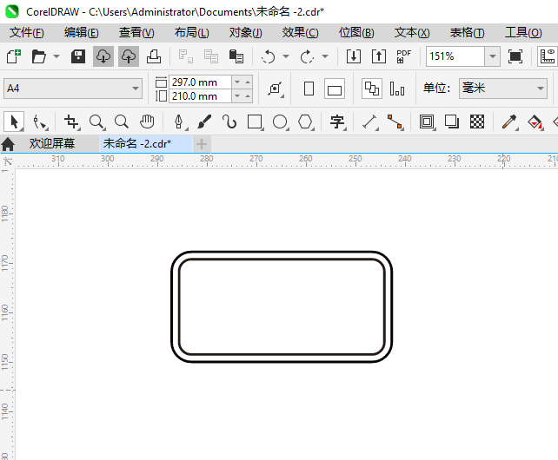This screenshot has height=460, width=558.
Task: Click cloud upload icon
Action: pos(129,56)
